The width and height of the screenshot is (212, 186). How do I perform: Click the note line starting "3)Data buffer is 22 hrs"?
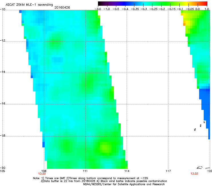[104, 181]
